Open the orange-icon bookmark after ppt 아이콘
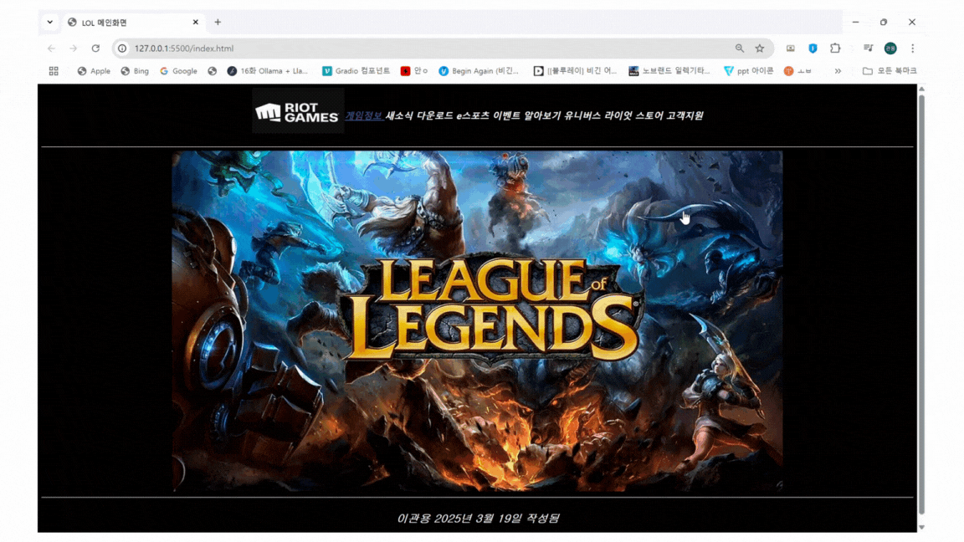The width and height of the screenshot is (964, 542). point(797,71)
